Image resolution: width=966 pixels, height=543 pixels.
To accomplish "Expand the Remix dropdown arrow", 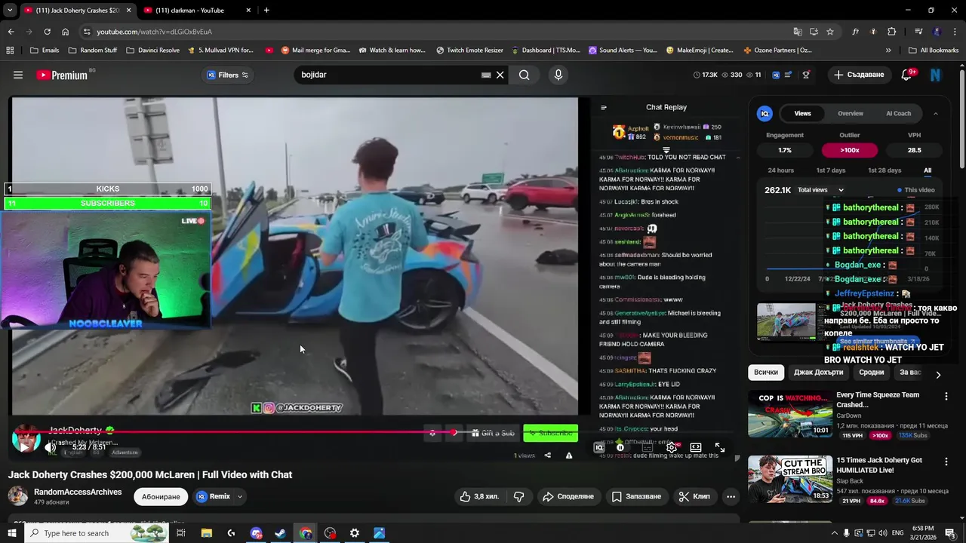I will click(240, 496).
